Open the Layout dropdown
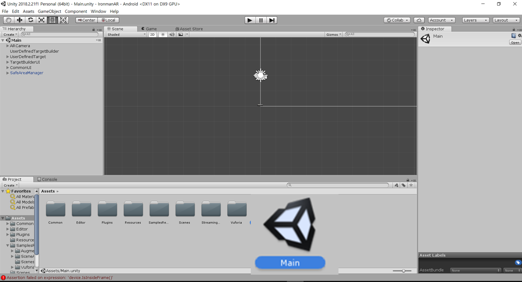This screenshot has height=282, width=522. click(506, 20)
